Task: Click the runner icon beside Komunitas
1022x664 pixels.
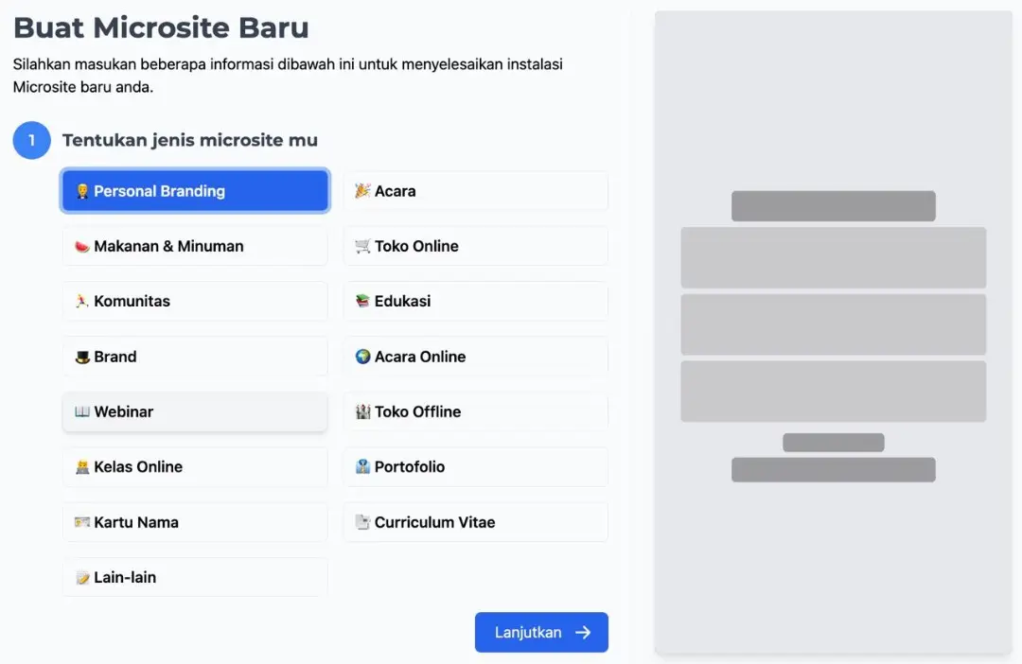Action: [x=82, y=301]
